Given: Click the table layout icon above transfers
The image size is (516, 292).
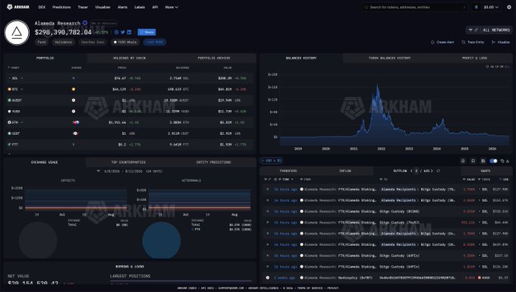Looking at the screenshot, I should click(x=483, y=161).
